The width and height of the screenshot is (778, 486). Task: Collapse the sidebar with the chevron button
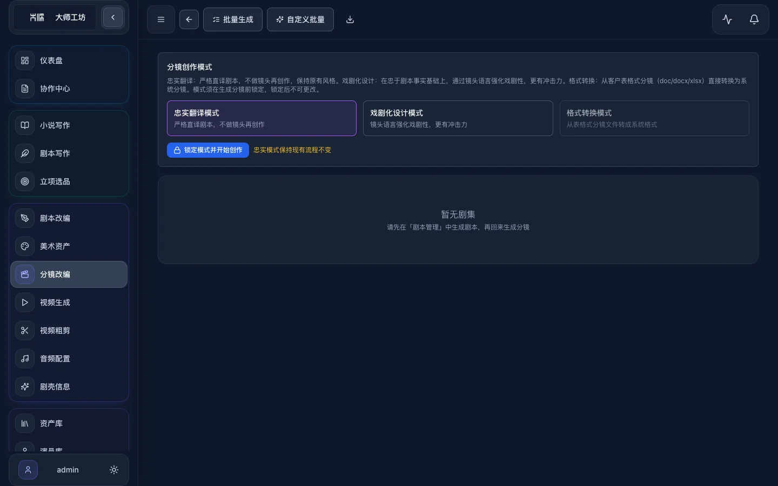click(113, 17)
